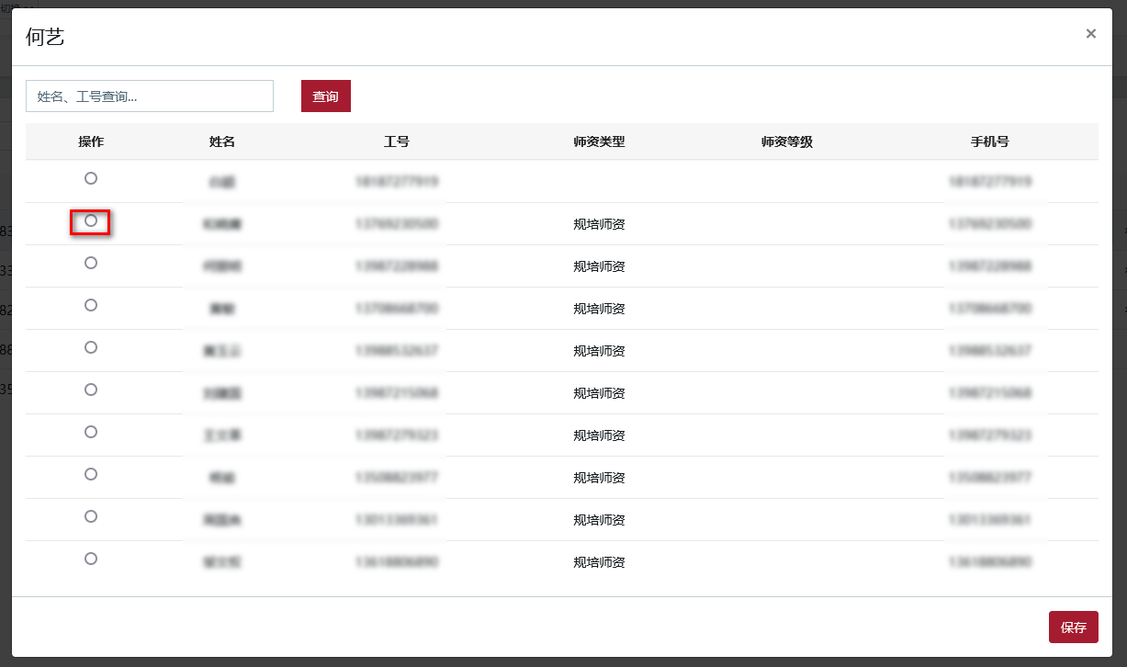Select radio for 工号 starting 1370
The height and width of the screenshot is (667, 1127).
coord(91,305)
